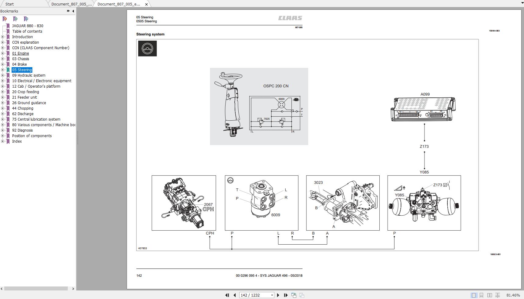Go to the previous page
This screenshot has height=299, width=524.
[x=234, y=295]
